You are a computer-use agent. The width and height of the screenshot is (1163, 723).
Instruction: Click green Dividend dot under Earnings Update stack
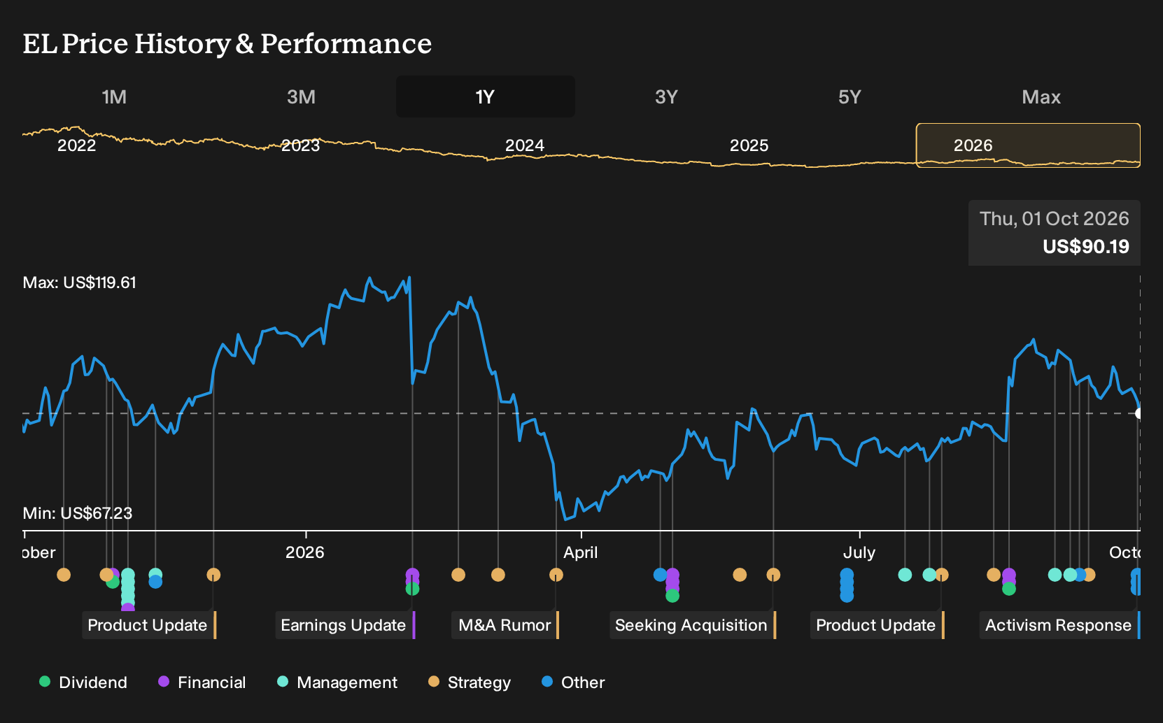[x=413, y=589]
